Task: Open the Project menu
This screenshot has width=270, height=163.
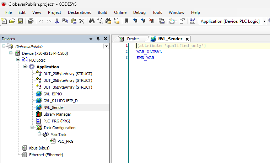Action: tap(54, 12)
